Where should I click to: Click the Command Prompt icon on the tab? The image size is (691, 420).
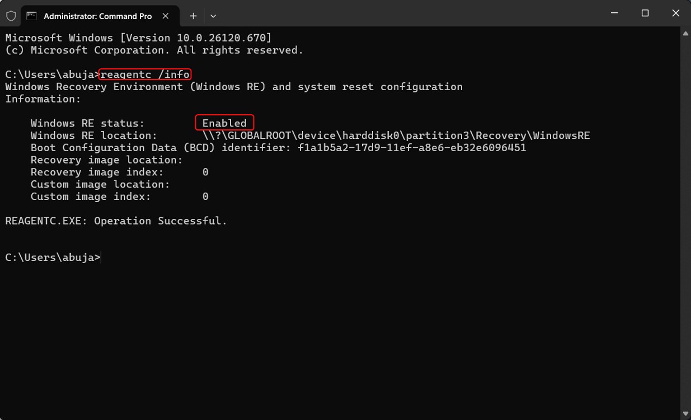pos(31,16)
